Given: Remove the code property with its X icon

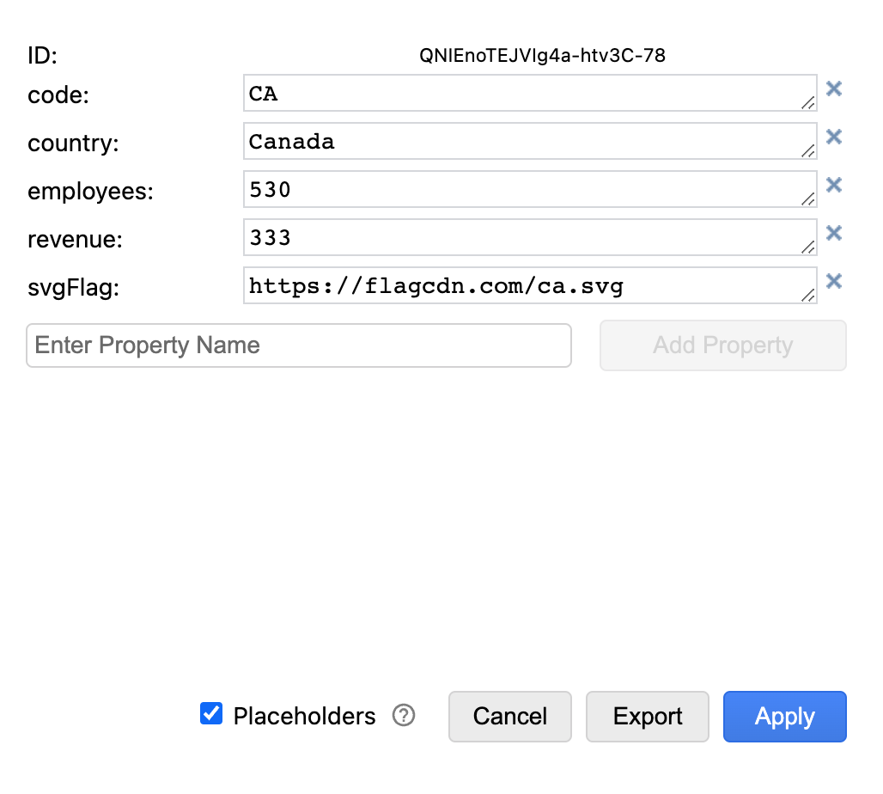Looking at the screenshot, I should tap(833, 89).
